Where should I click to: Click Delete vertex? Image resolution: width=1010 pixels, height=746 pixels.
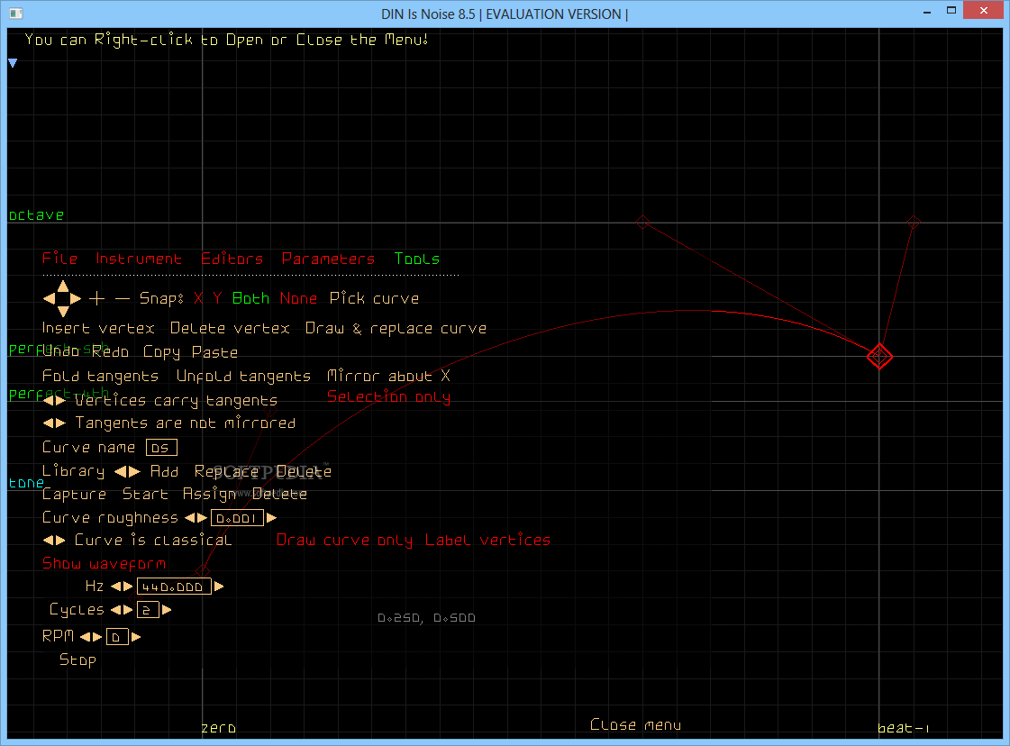coord(230,328)
